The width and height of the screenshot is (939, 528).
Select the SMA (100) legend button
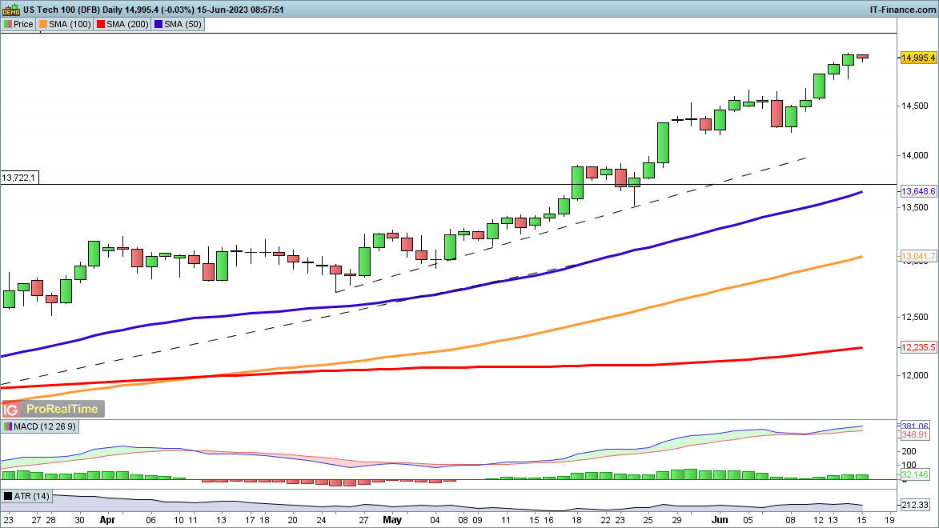65,25
